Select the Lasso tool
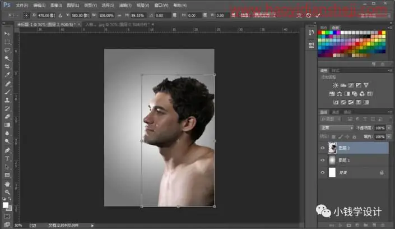 coord(7,51)
